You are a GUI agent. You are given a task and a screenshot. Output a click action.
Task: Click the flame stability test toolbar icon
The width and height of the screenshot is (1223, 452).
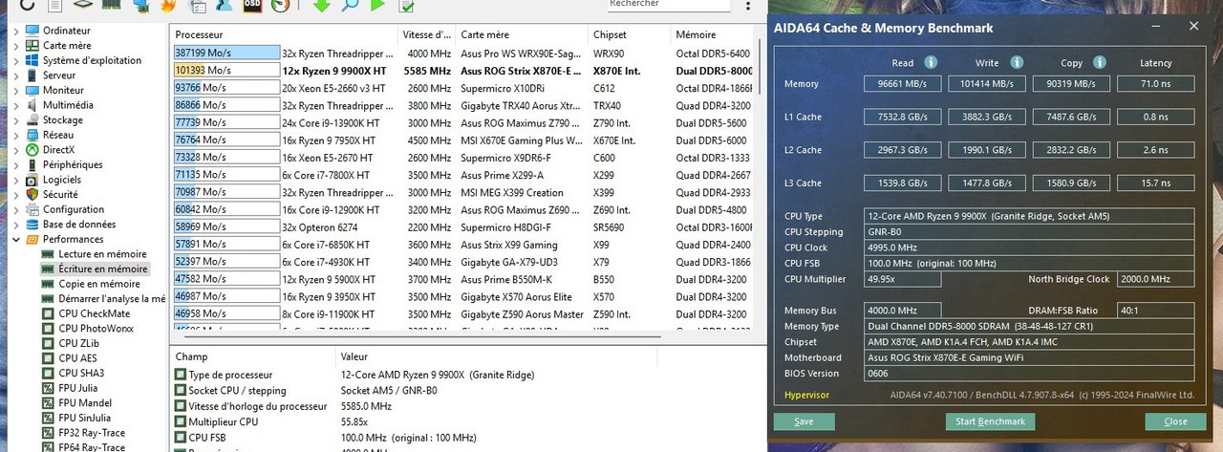click(168, 6)
